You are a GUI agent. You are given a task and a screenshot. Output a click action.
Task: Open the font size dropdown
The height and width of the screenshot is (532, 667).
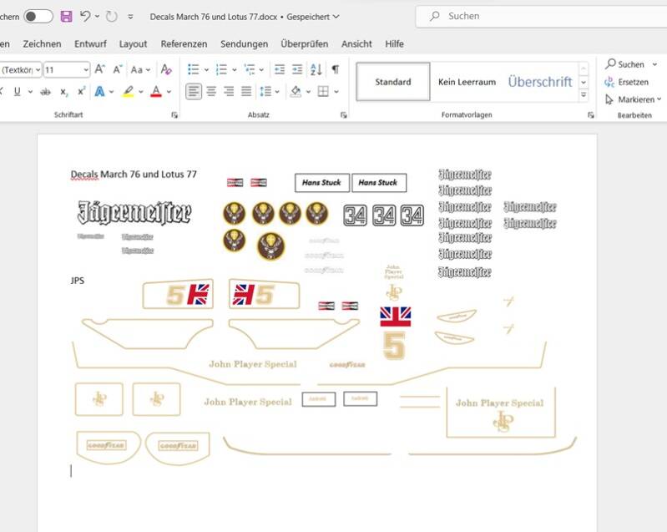86,70
